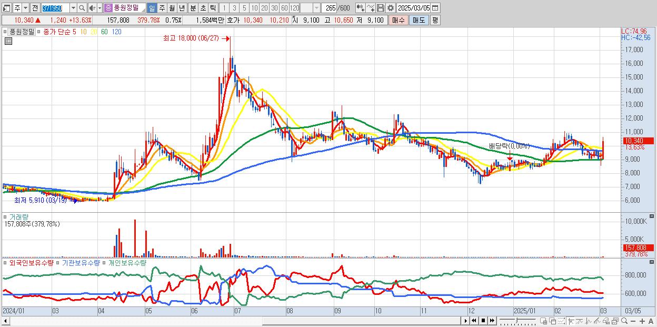
Task: Click the 매수 buy button
Action: click(399, 20)
